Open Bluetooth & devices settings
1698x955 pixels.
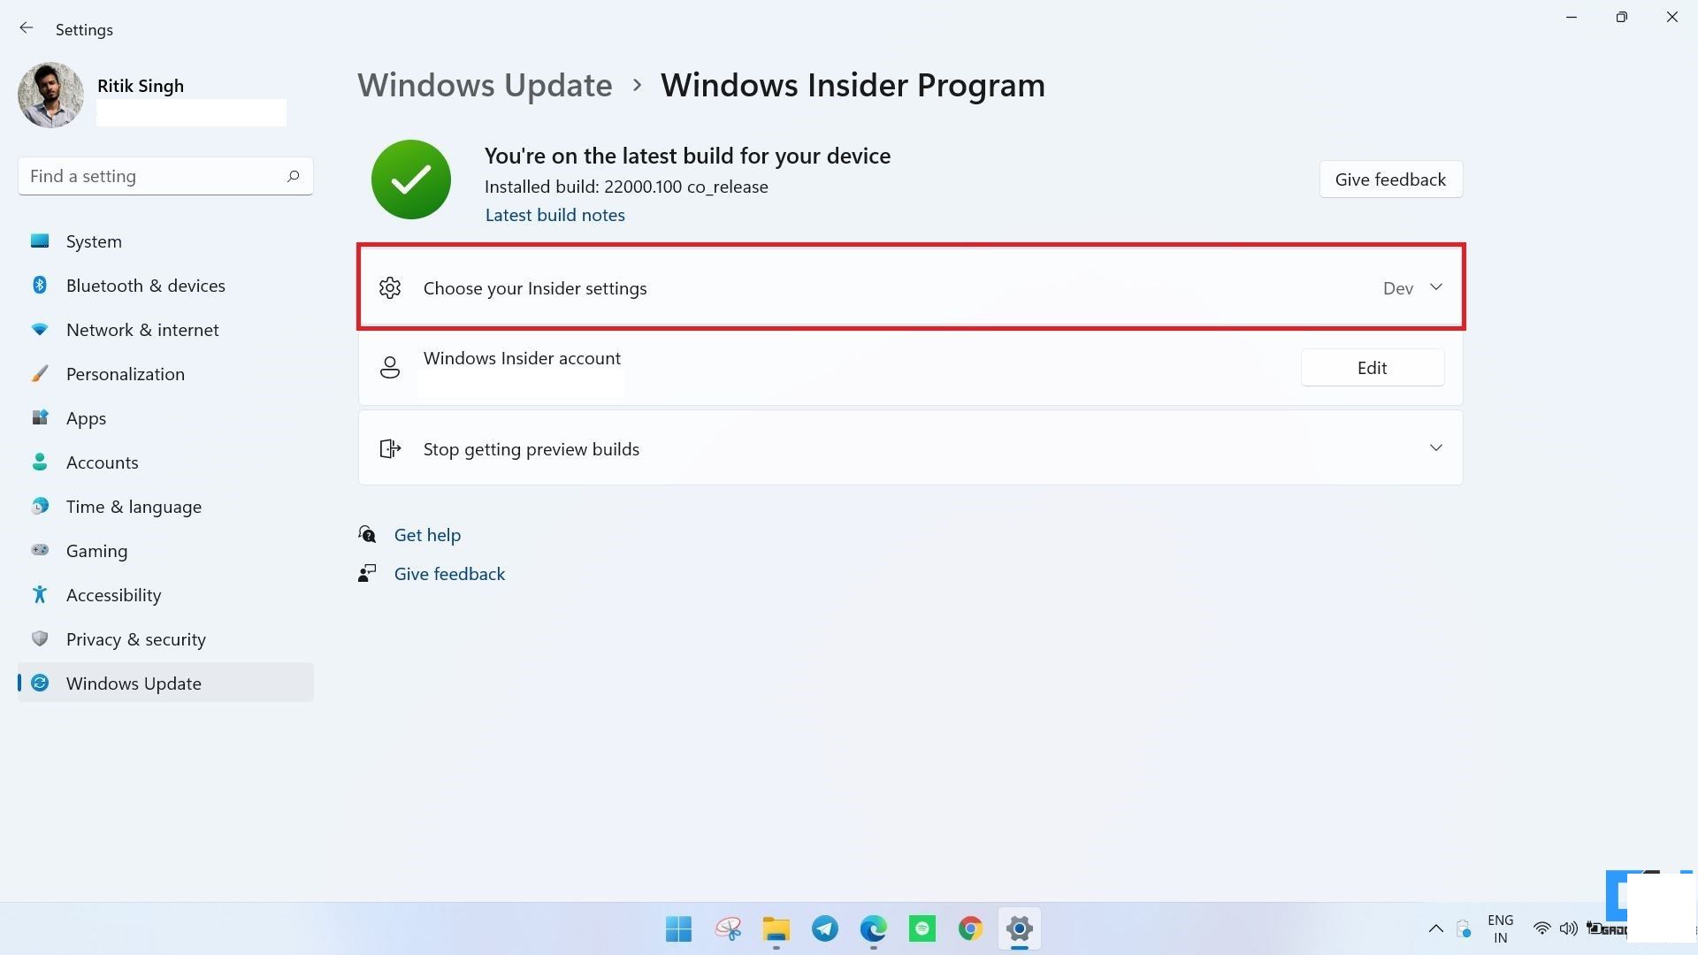click(146, 285)
